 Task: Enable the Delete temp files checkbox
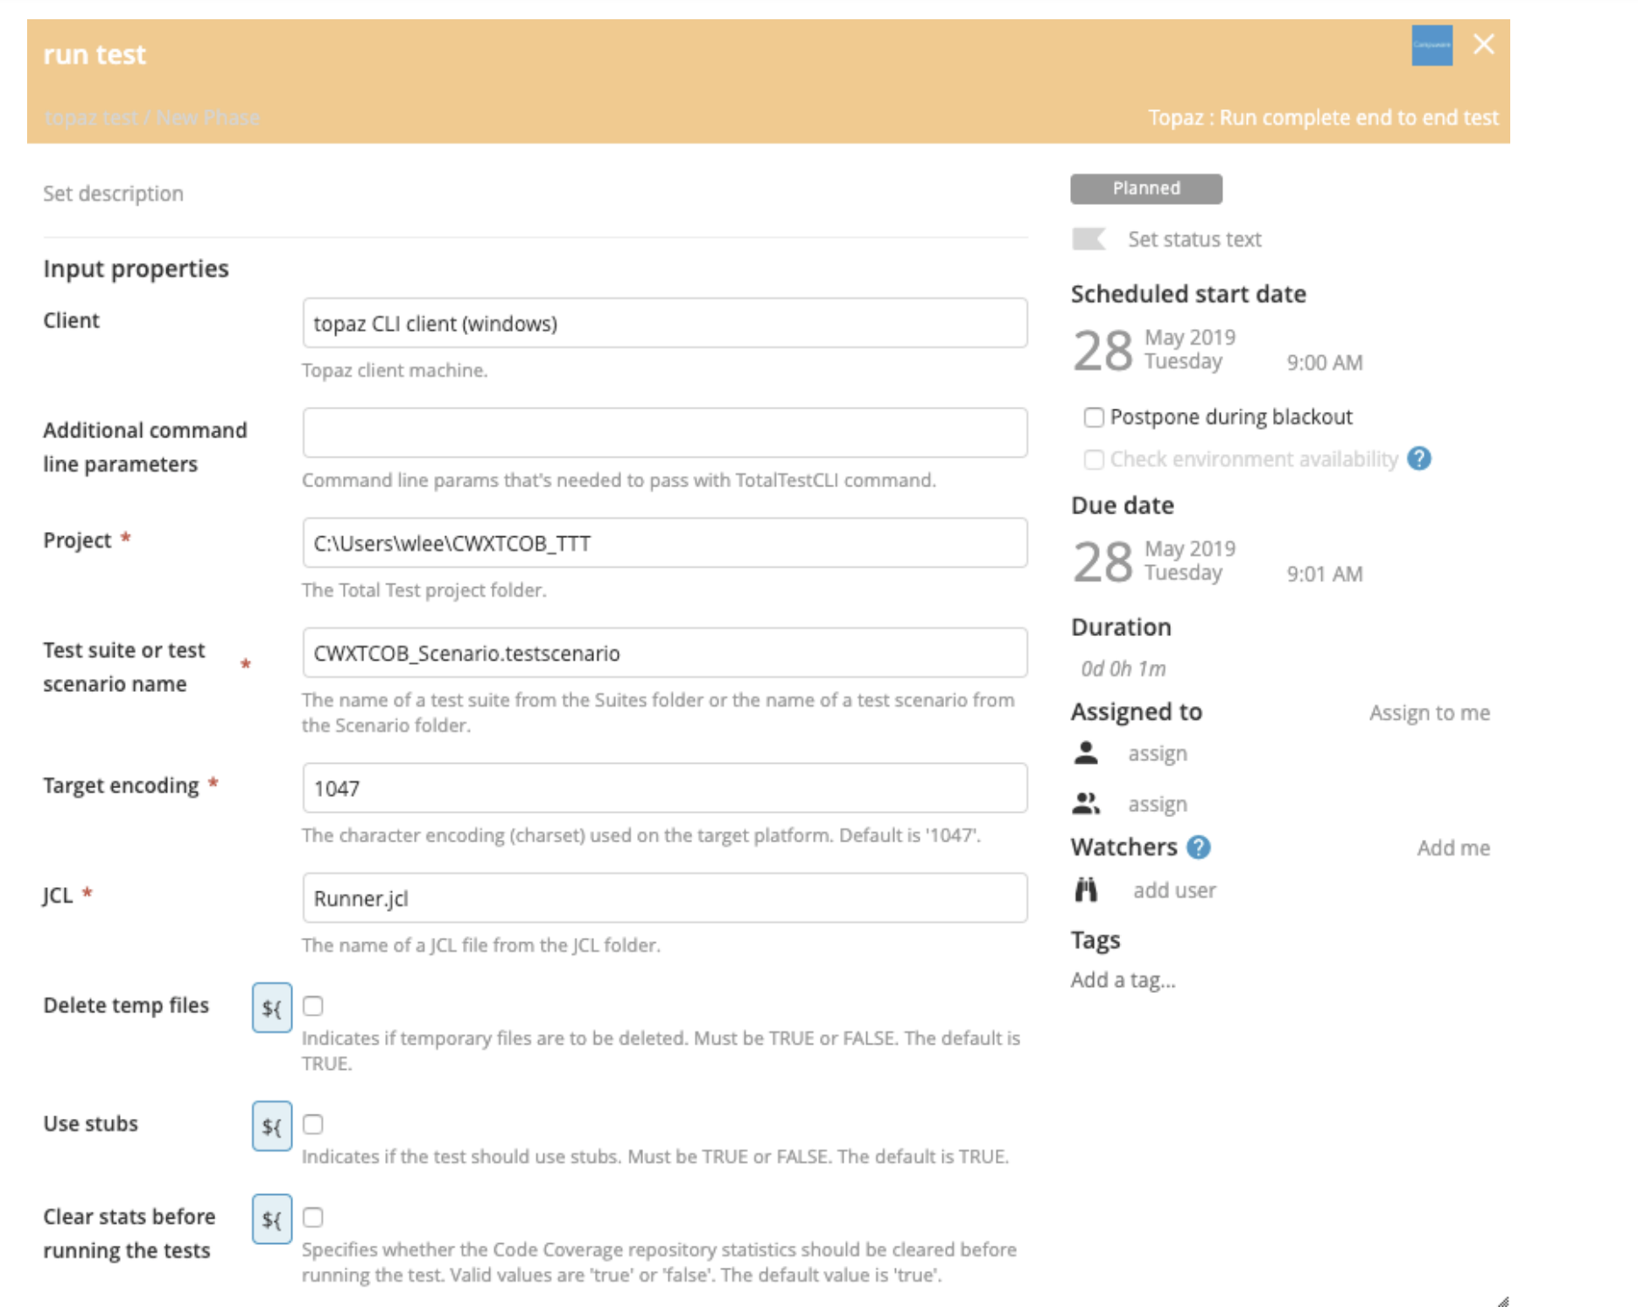point(313,1006)
